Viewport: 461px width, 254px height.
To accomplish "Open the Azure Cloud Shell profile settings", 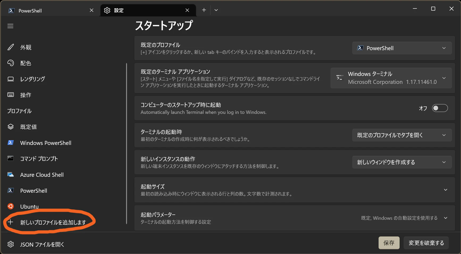I will pos(42,175).
